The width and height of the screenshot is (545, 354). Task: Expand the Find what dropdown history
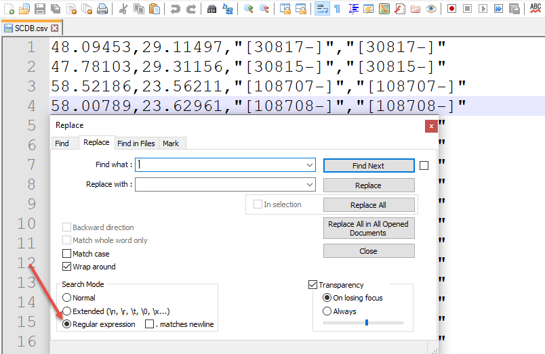(x=310, y=164)
